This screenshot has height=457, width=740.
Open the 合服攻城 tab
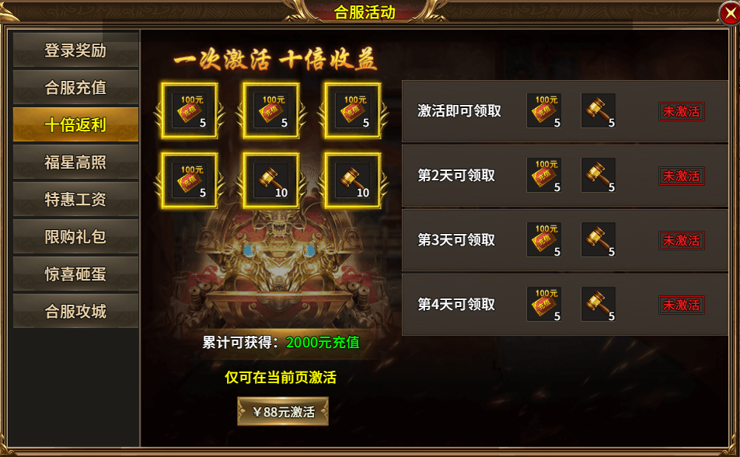tap(75, 311)
